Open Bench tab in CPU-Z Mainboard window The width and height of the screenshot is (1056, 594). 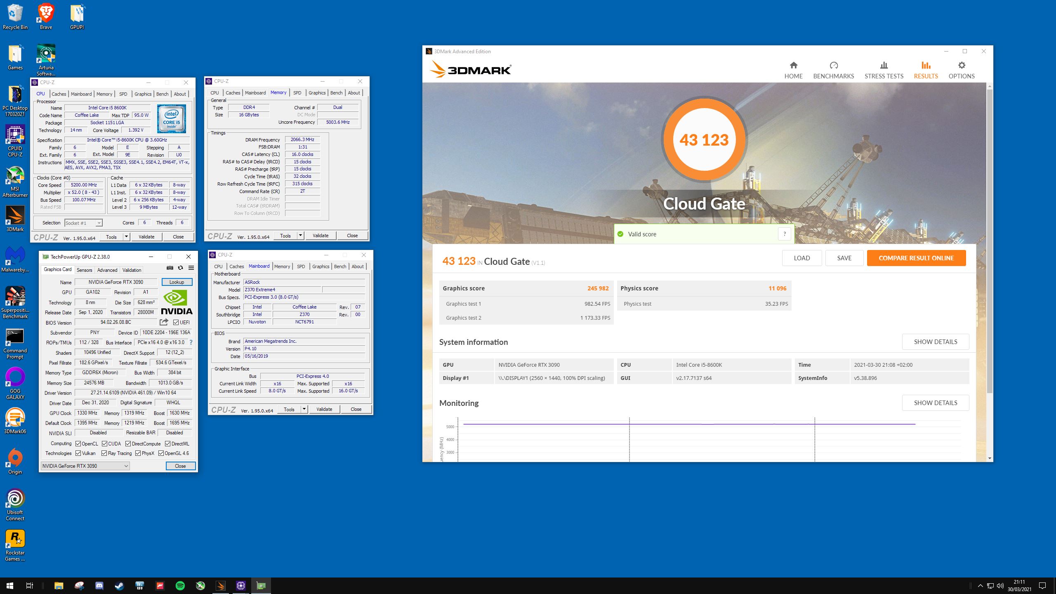point(340,266)
